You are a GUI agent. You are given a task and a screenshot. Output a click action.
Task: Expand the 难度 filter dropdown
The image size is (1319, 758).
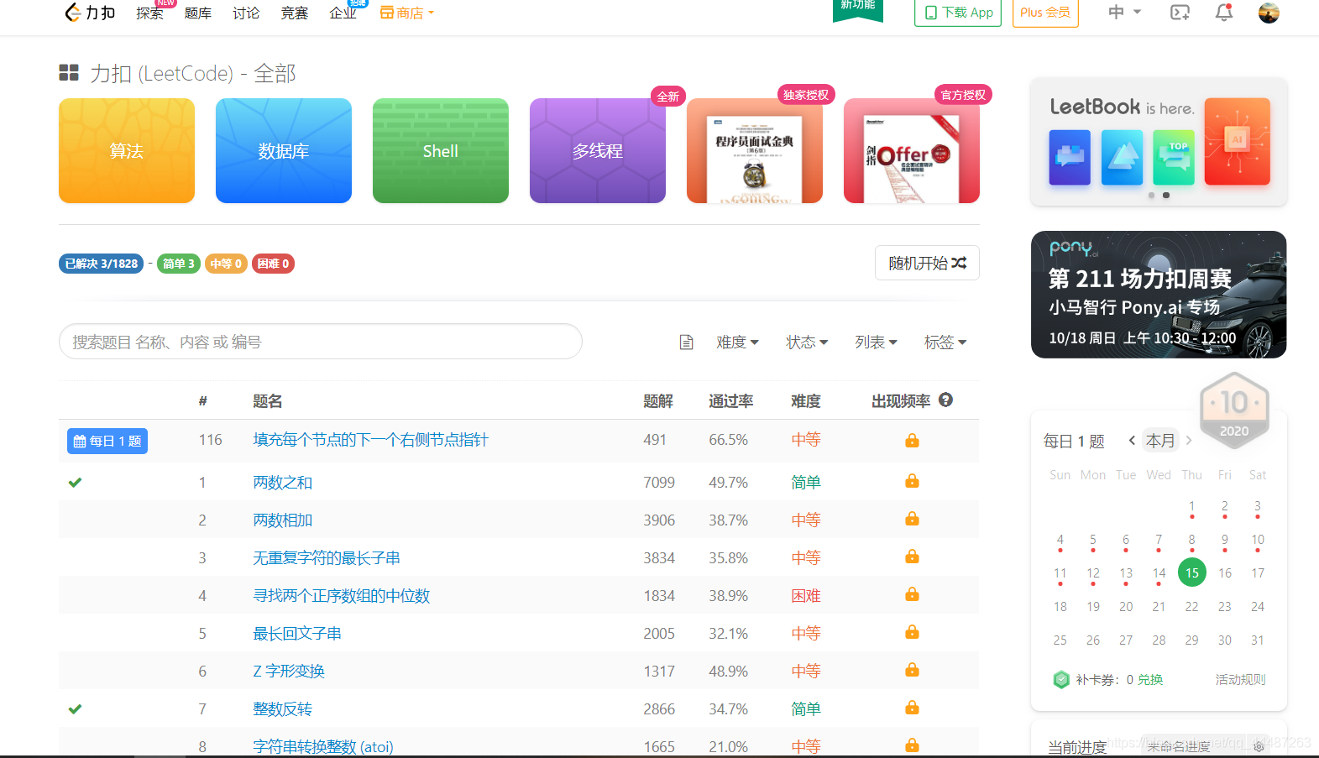pyautogui.click(x=737, y=342)
